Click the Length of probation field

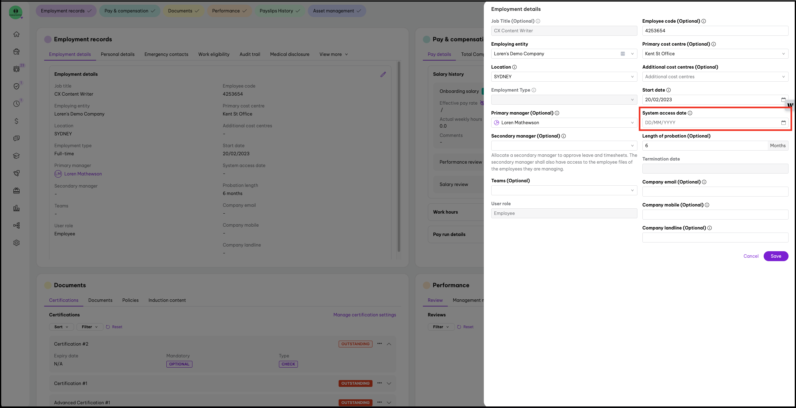(x=704, y=146)
